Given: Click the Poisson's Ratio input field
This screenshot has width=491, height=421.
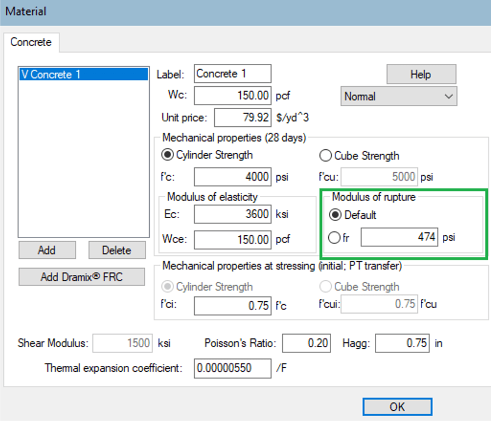Looking at the screenshot, I should pyautogui.click(x=306, y=343).
